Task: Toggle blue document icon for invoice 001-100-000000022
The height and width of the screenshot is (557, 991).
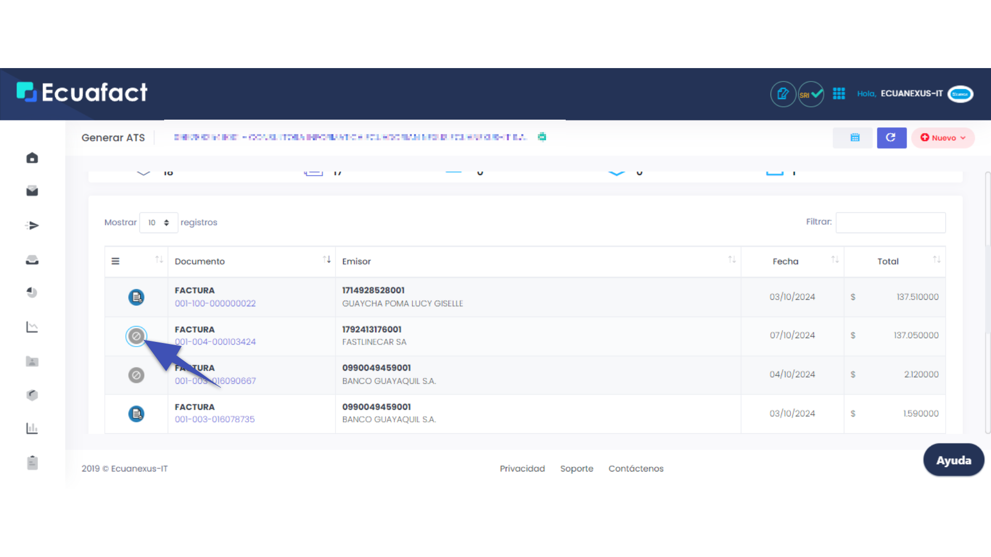Action: tap(136, 297)
